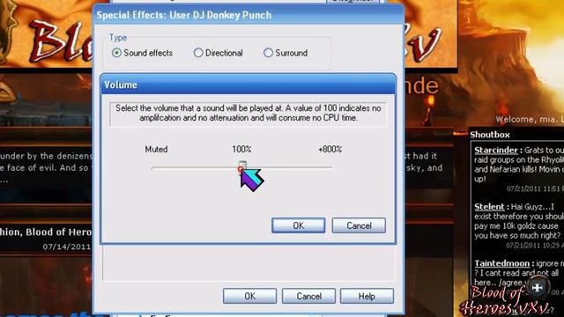Click the Shoutbox heading on webpage
The width and height of the screenshot is (564, 317).
pos(490,135)
